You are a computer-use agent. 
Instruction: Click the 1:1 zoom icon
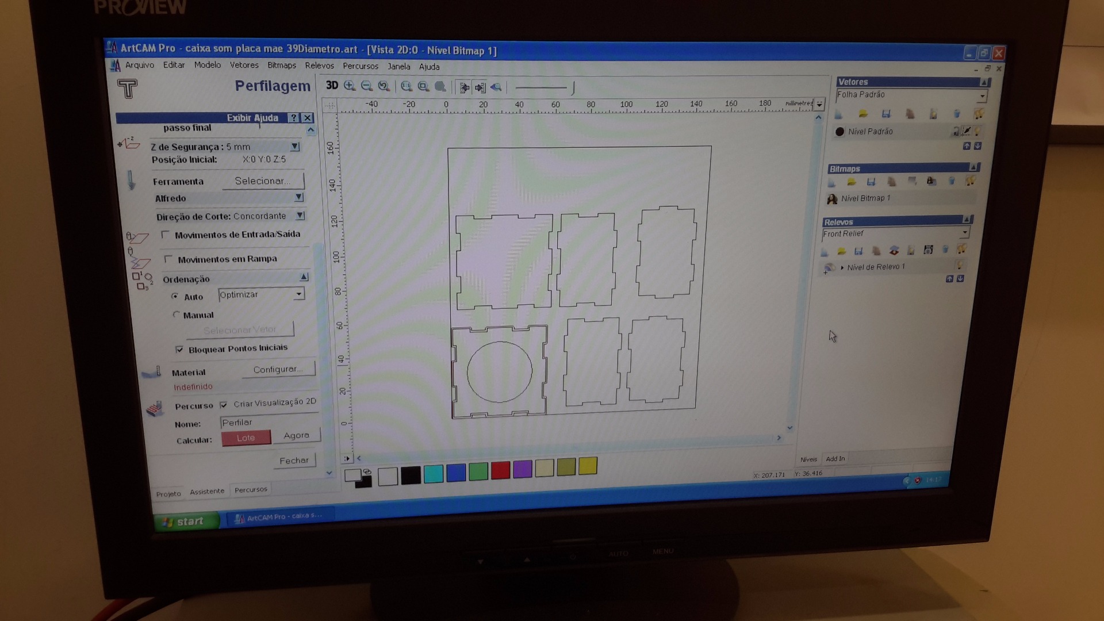407,87
